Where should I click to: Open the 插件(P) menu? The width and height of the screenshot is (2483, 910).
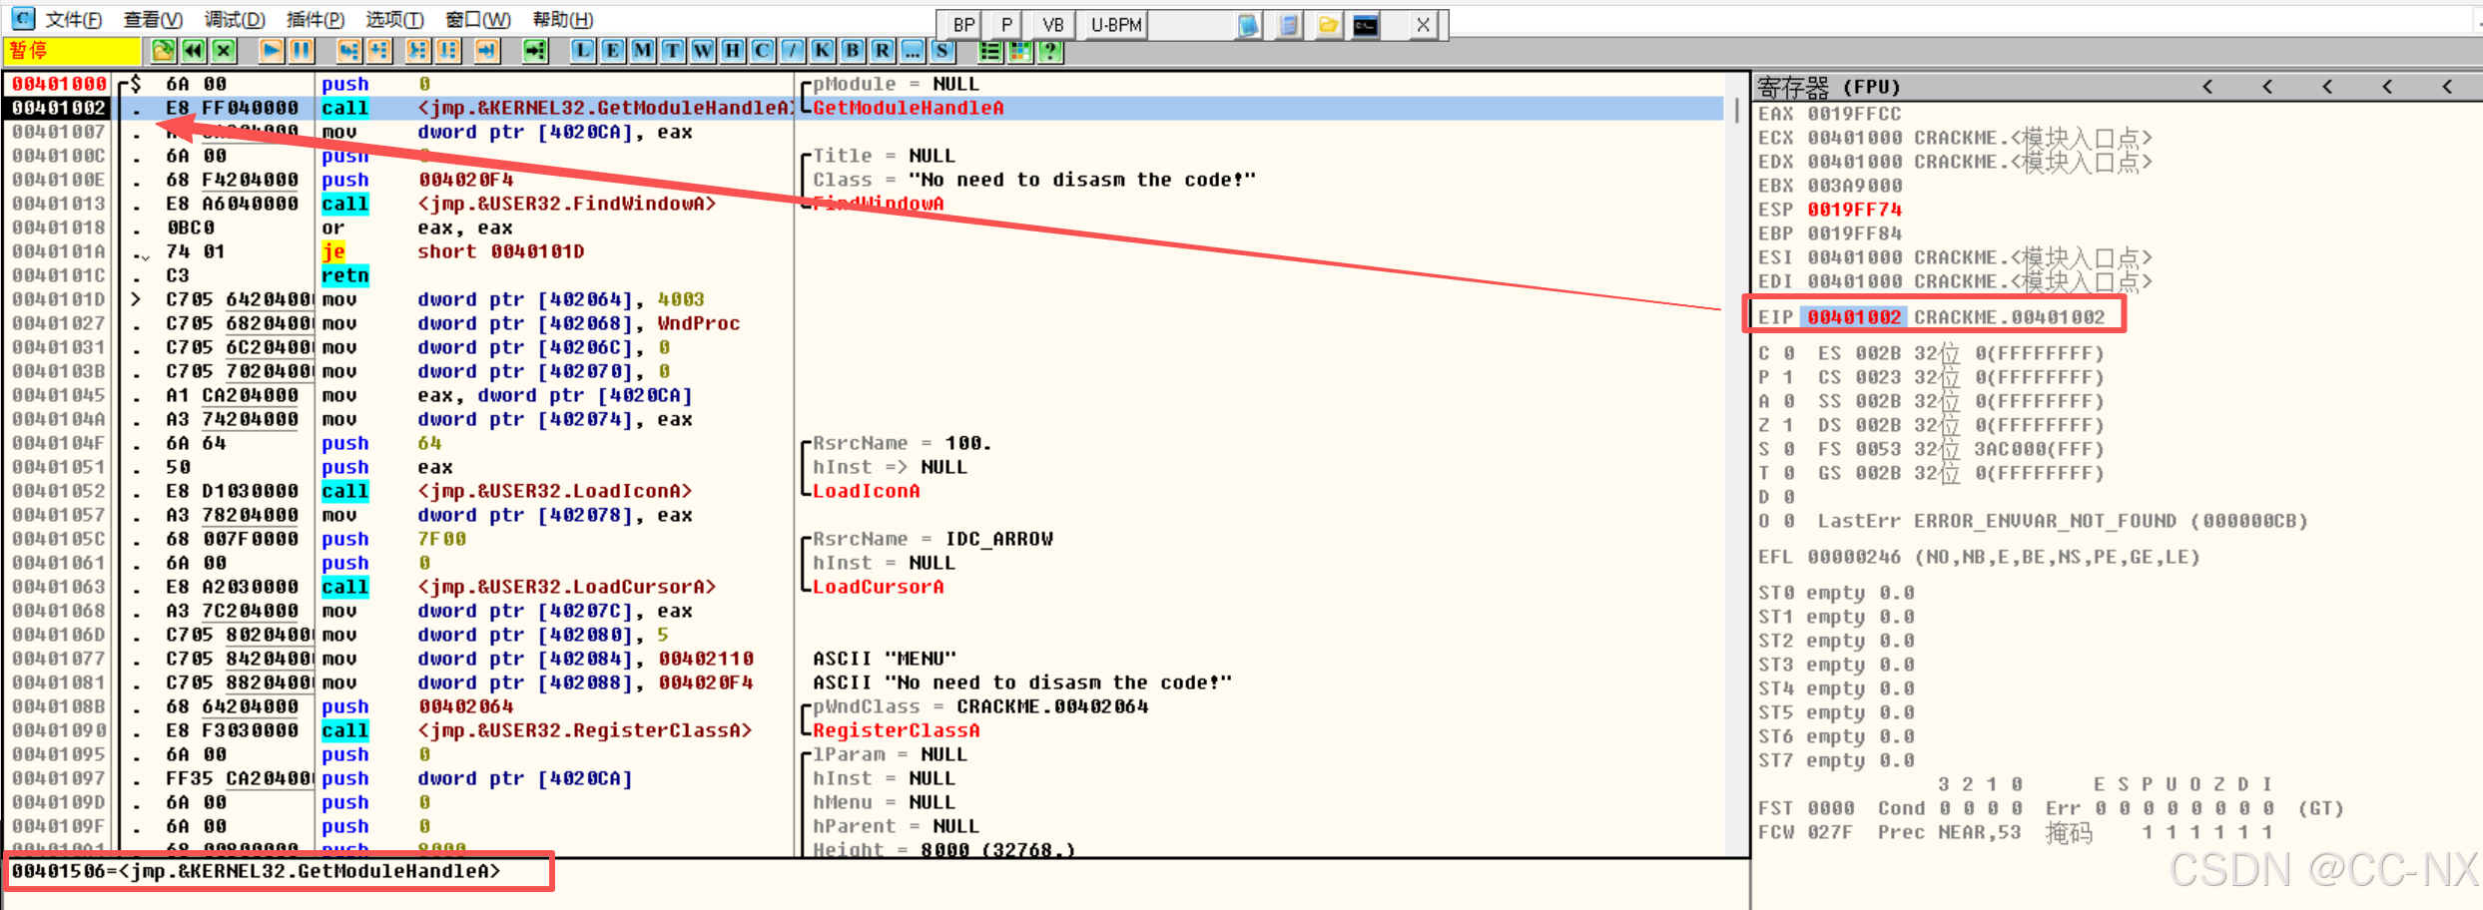click(315, 20)
